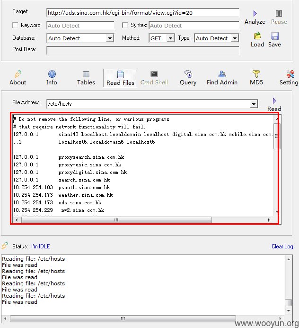Open the Tables tab icon
This screenshot has height=328, width=299.
(x=86, y=74)
